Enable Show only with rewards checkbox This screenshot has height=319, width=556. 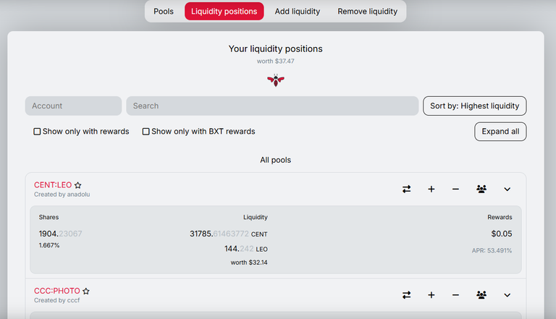coord(37,132)
